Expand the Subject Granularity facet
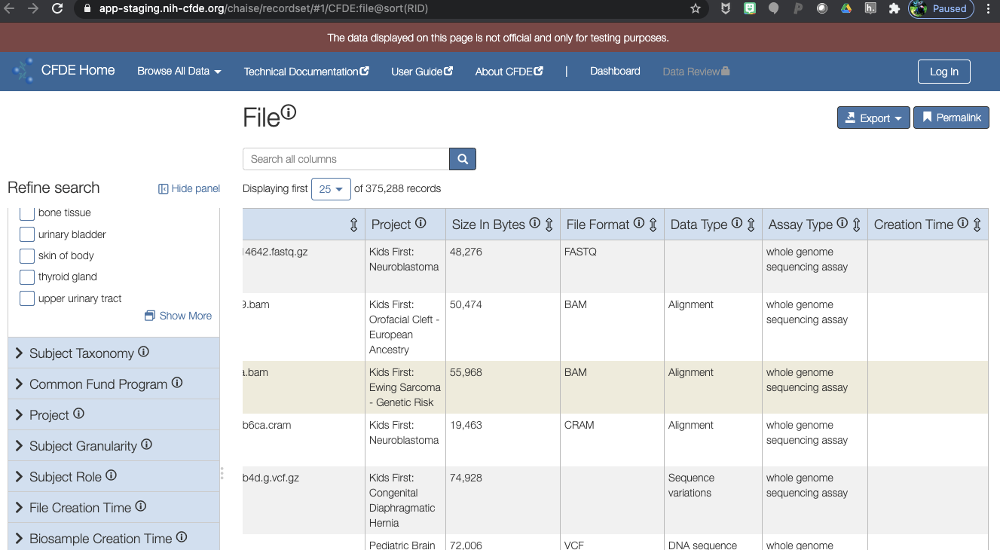1000x550 pixels. tap(114, 446)
